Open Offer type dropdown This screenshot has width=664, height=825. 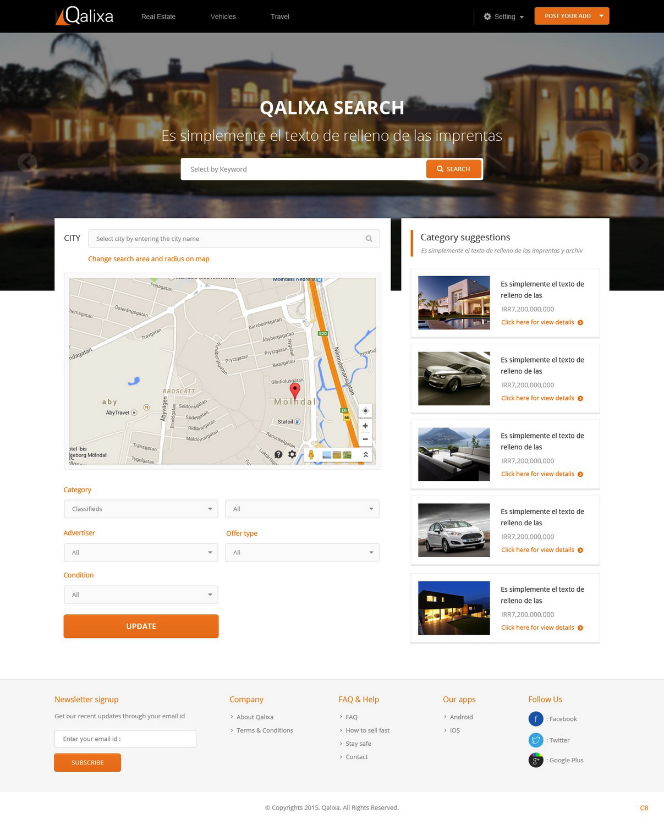point(302,552)
